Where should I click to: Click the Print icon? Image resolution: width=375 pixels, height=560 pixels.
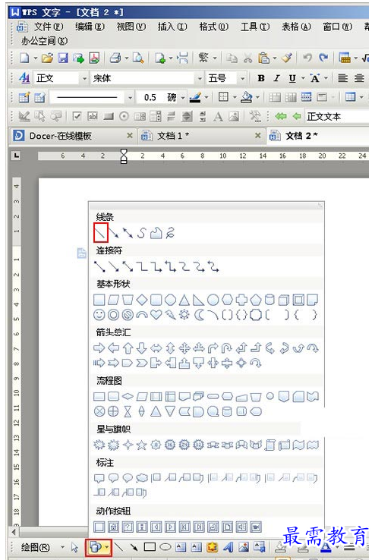[x=115, y=58]
